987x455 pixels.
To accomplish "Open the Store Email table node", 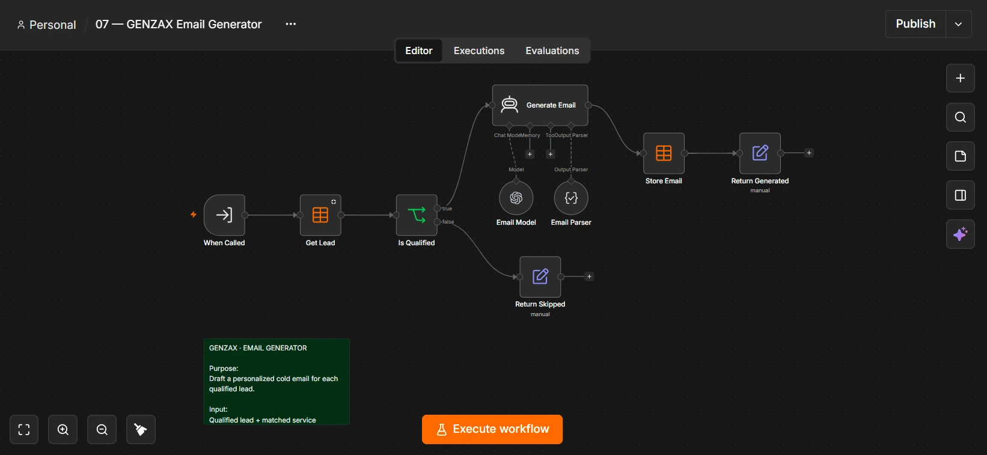I will pyautogui.click(x=664, y=153).
